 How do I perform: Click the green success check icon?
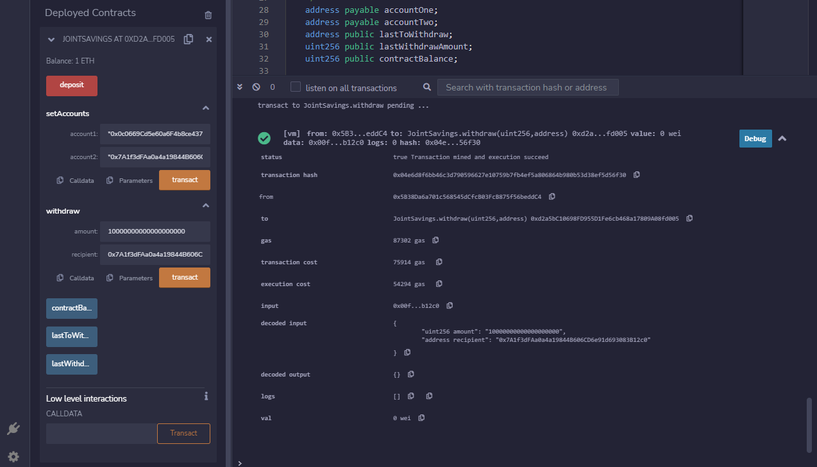click(x=264, y=138)
